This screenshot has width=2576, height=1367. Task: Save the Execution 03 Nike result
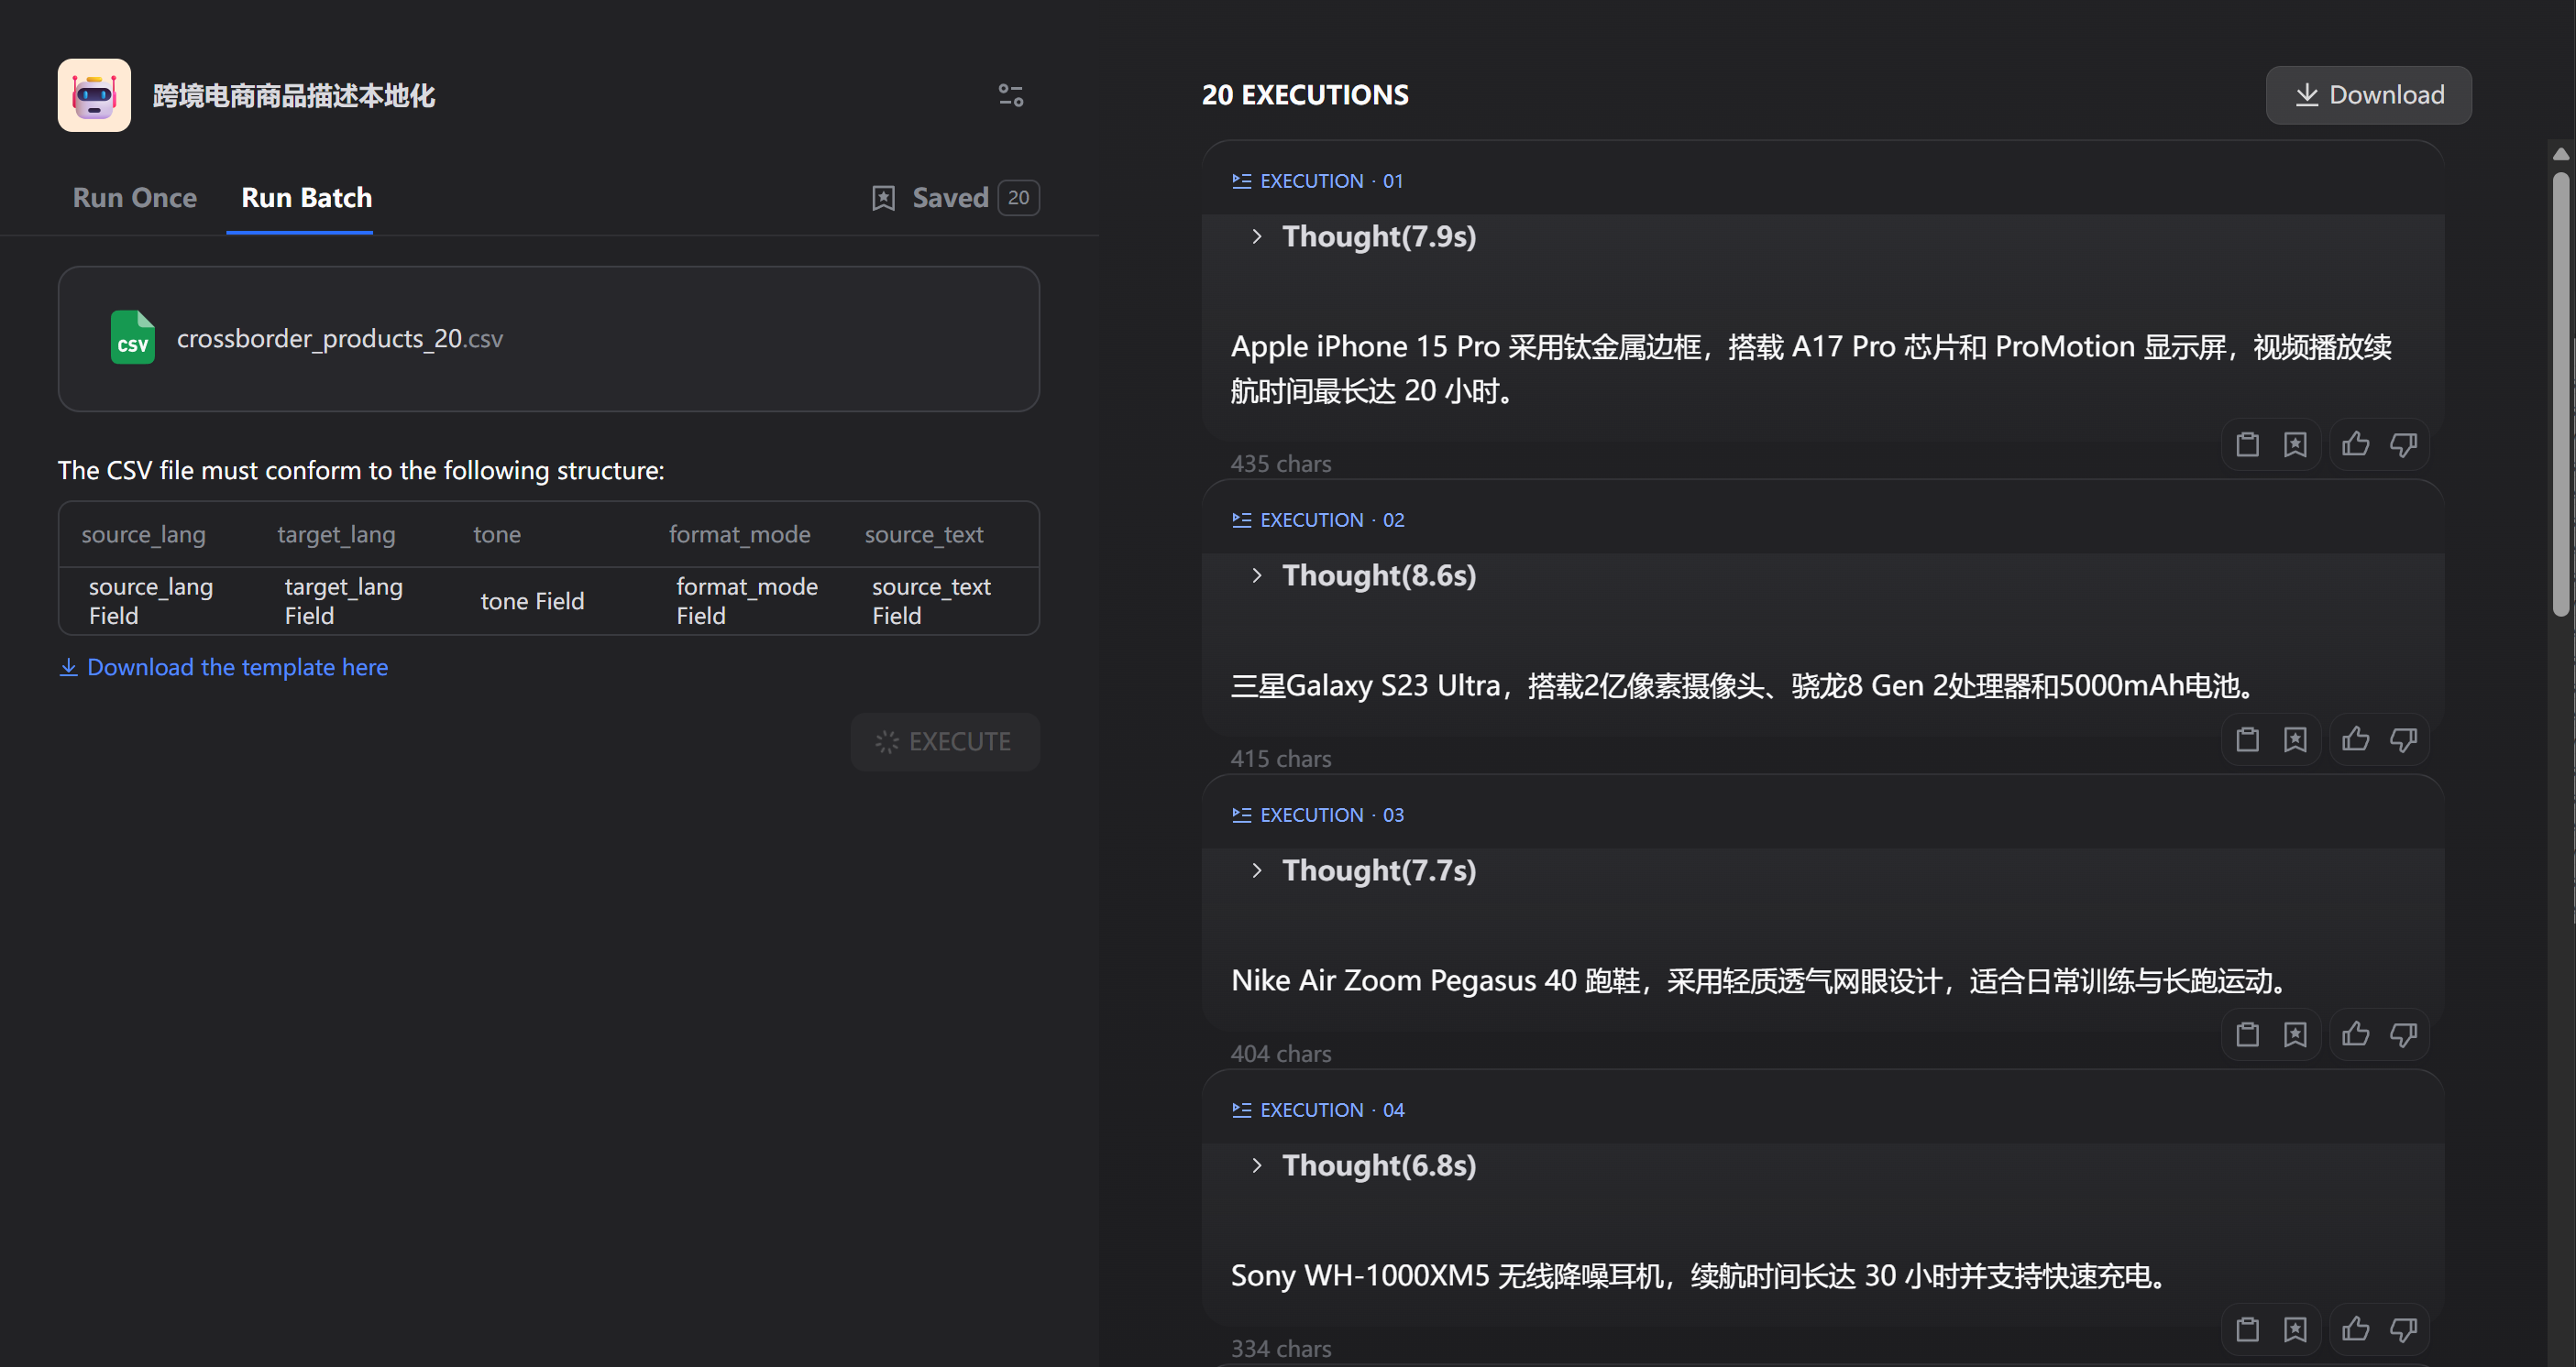(2295, 1034)
